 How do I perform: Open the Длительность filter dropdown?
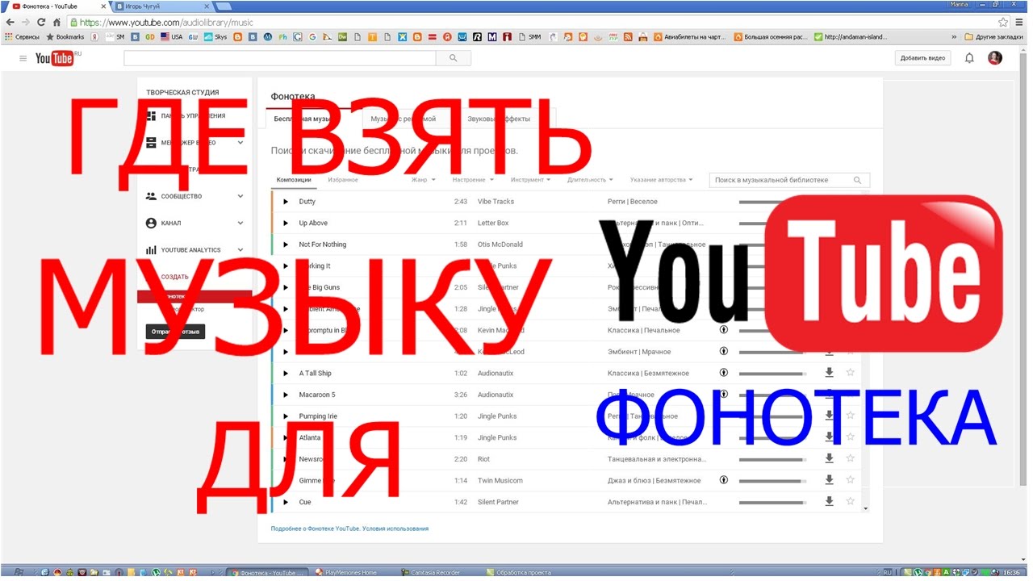click(590, 180)
